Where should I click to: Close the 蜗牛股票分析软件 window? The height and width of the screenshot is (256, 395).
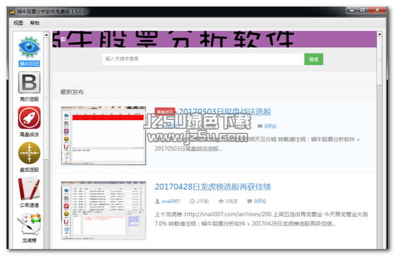coord(377,10)
